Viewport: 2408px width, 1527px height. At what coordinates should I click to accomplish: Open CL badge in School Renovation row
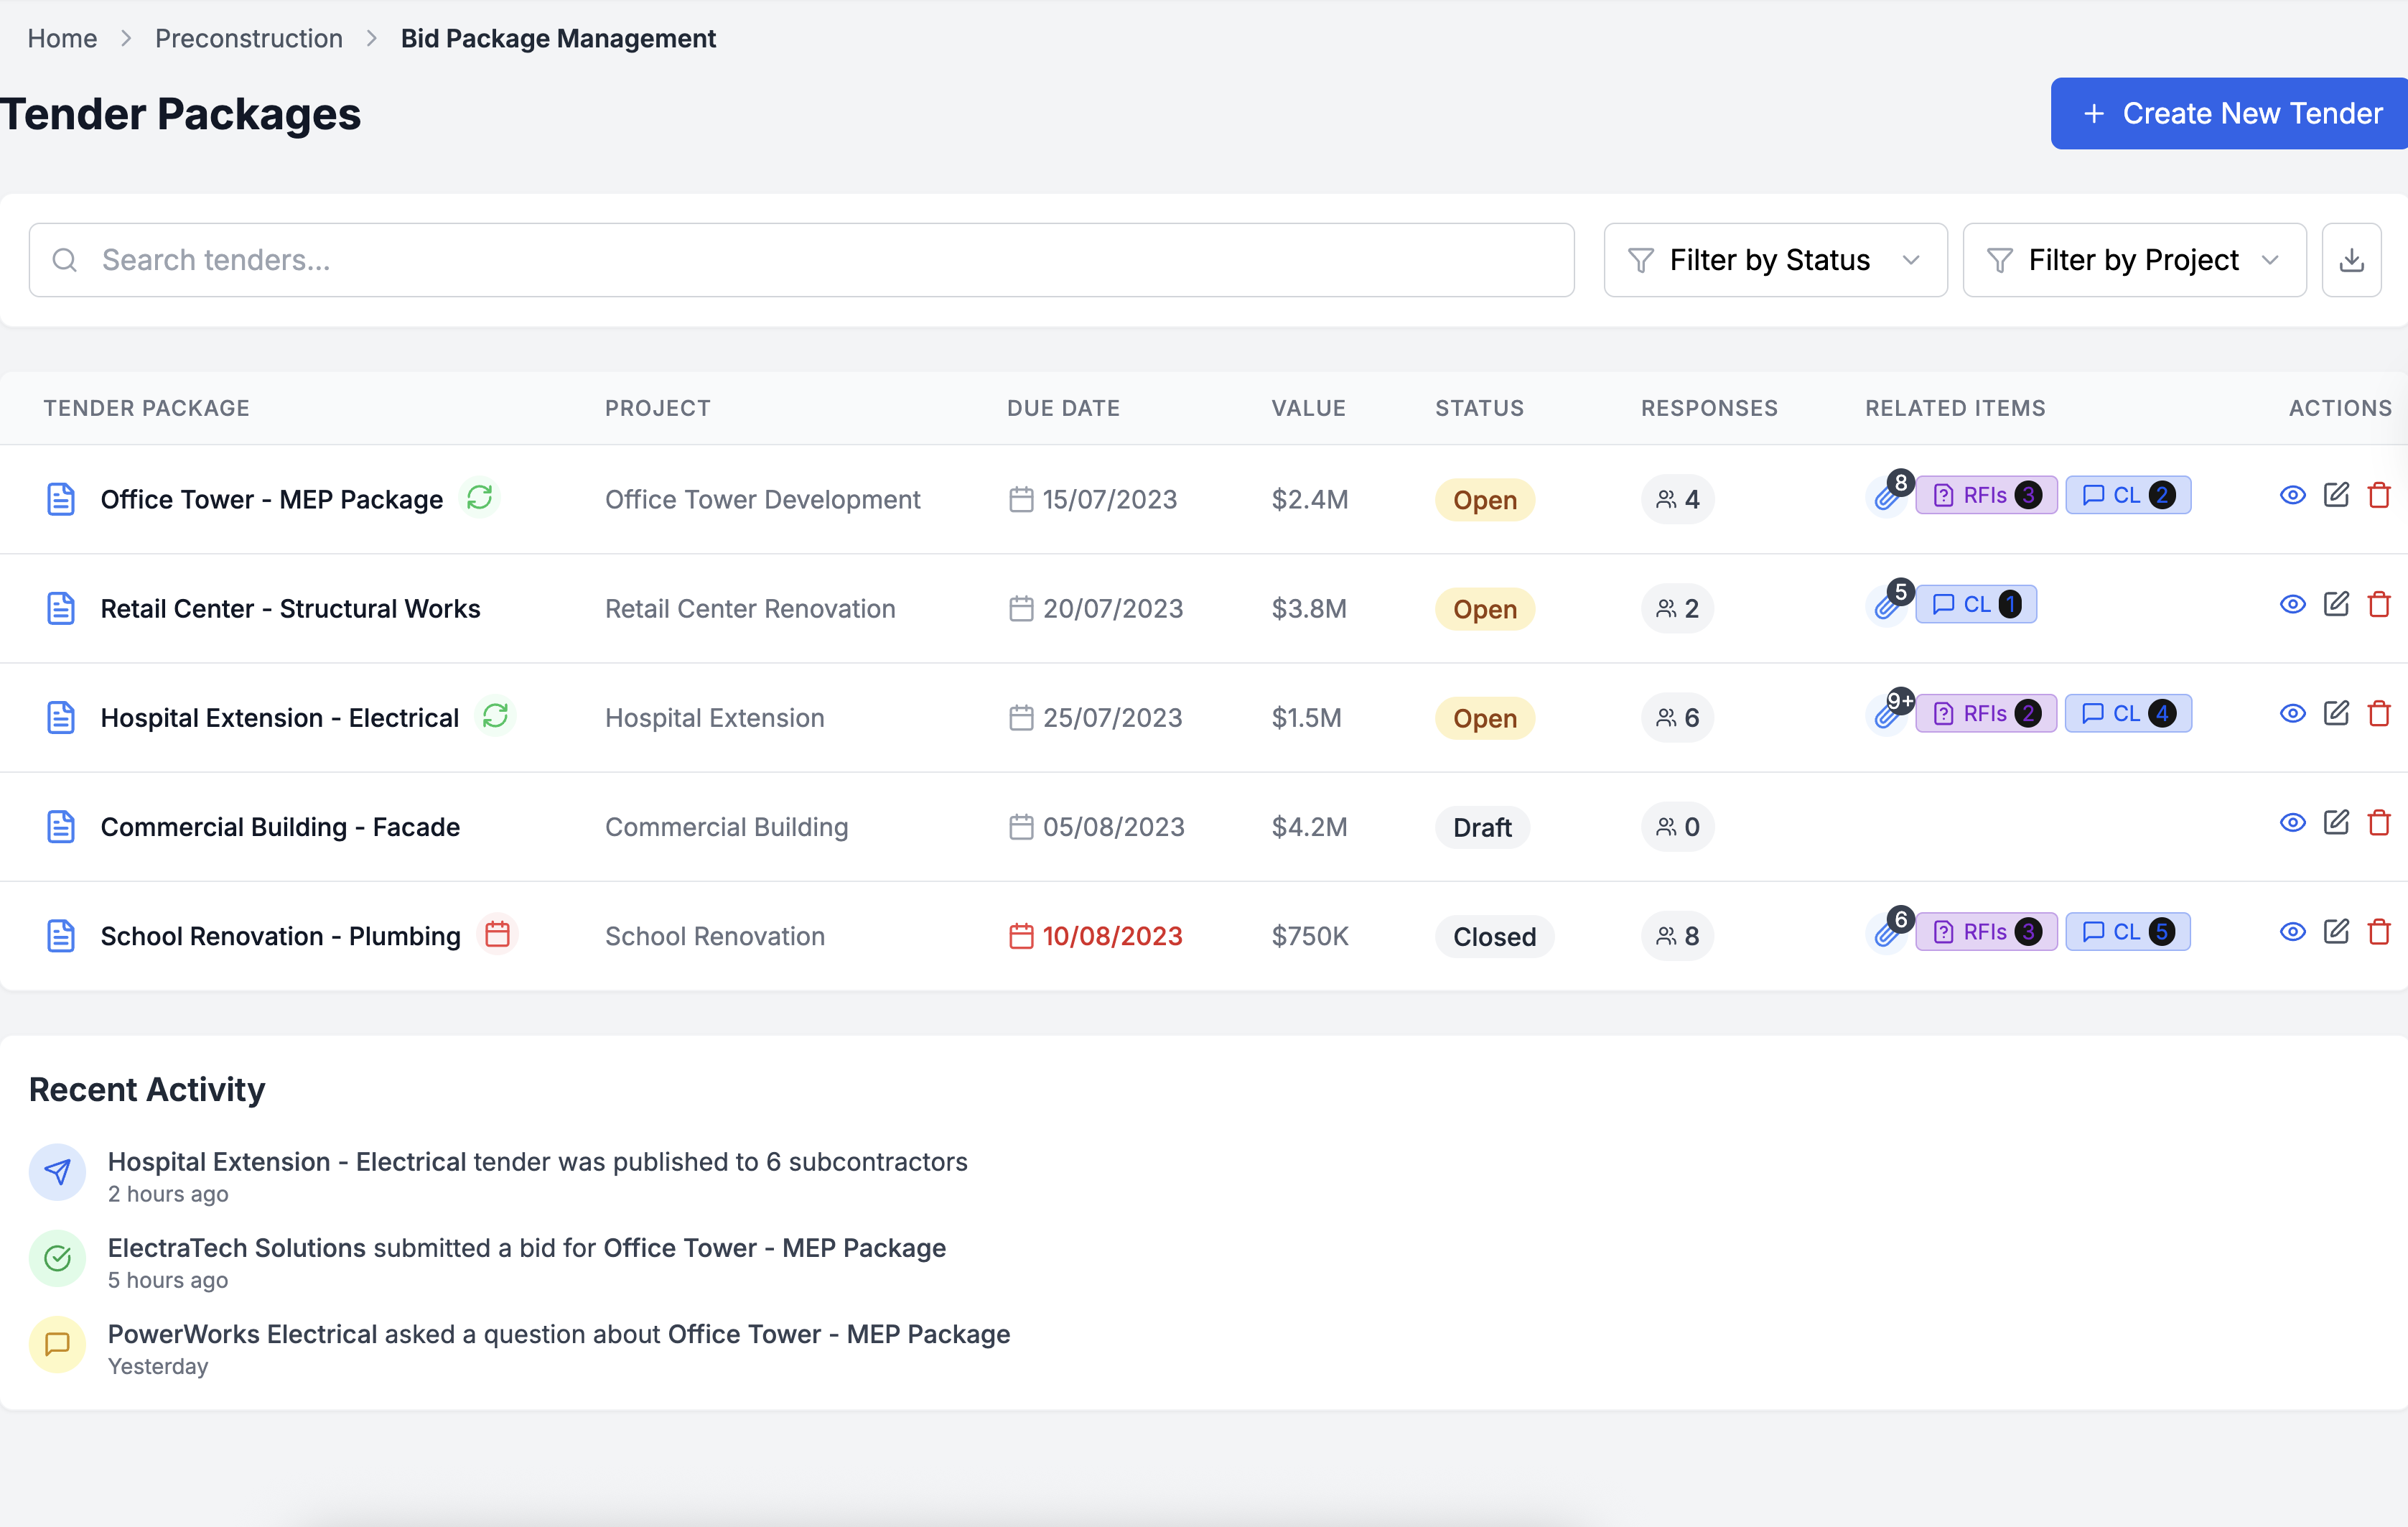pos(2128,932)
